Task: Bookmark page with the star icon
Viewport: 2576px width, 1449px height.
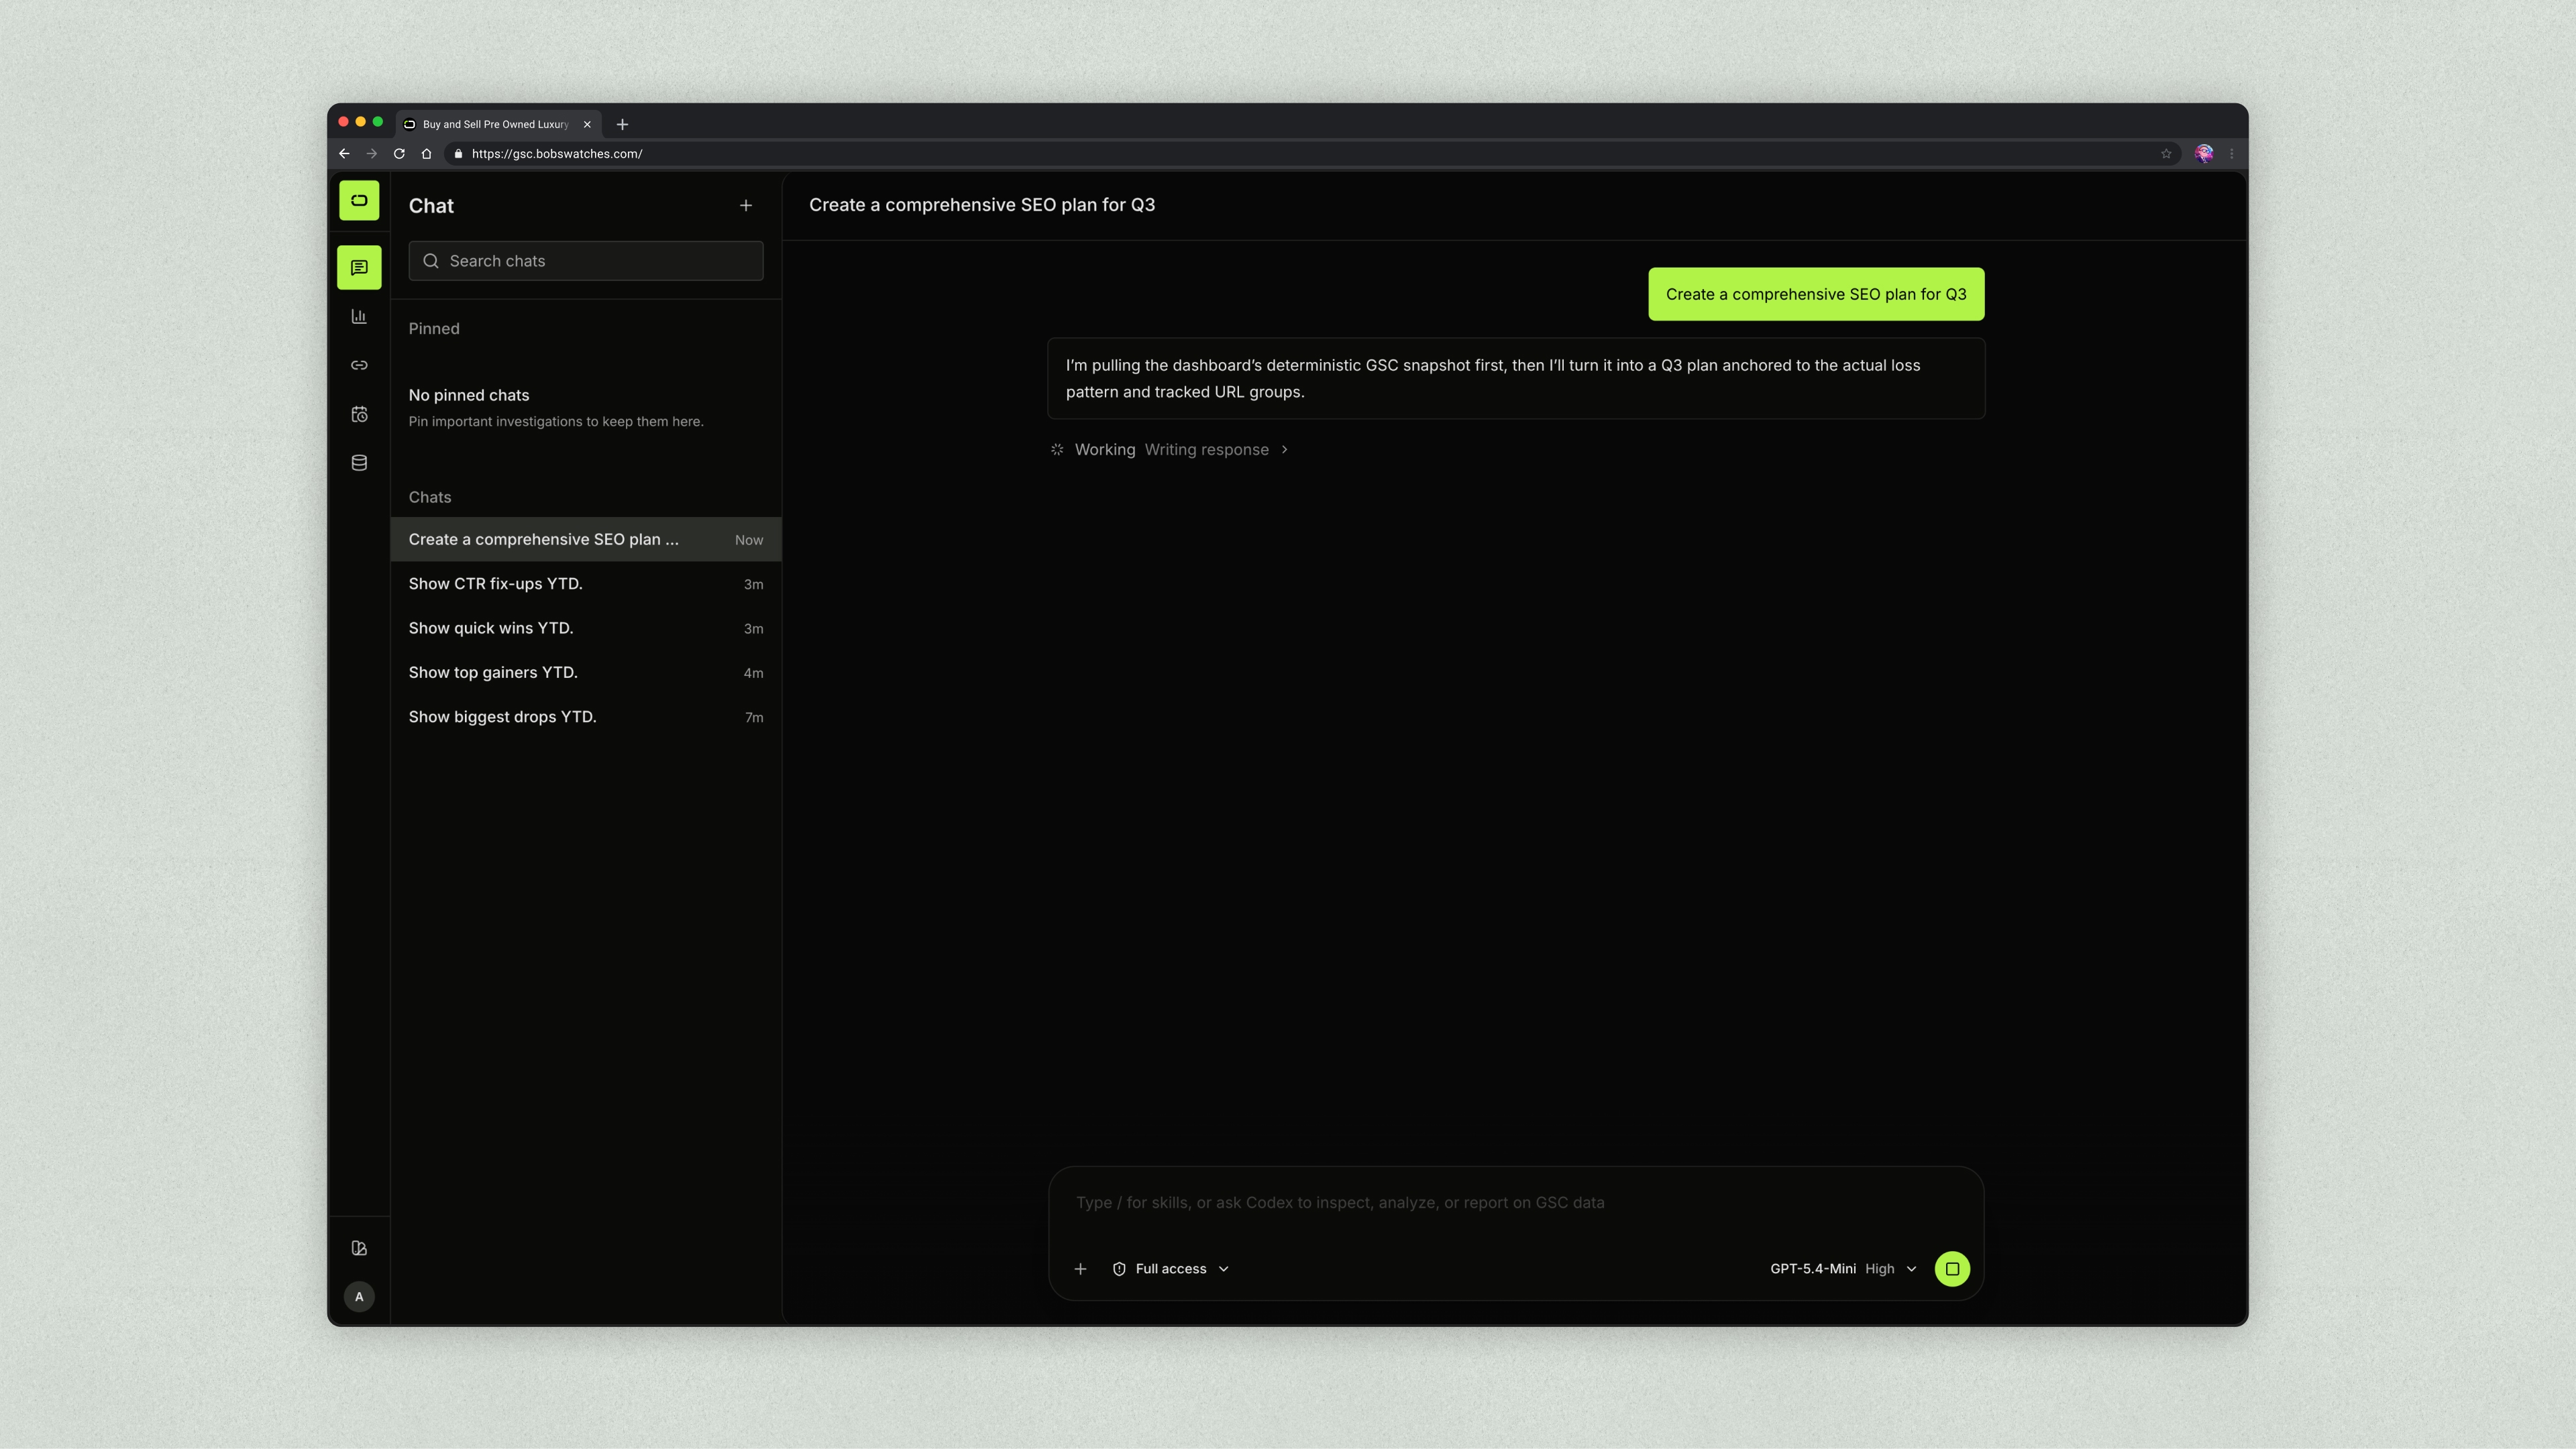Action: pyautogui.click(x=2166, y=154)
